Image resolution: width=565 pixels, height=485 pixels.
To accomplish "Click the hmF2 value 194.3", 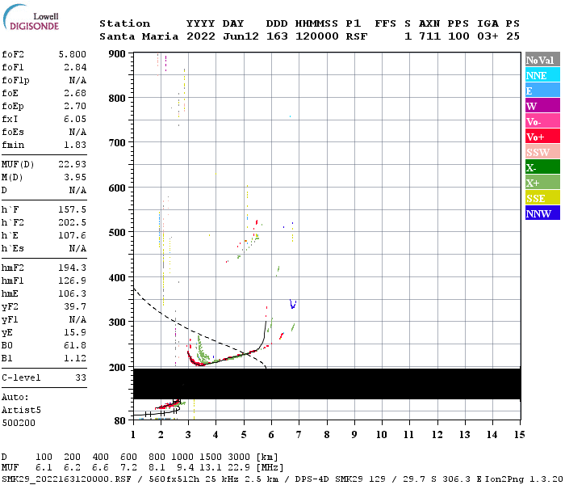I will 72,268.
